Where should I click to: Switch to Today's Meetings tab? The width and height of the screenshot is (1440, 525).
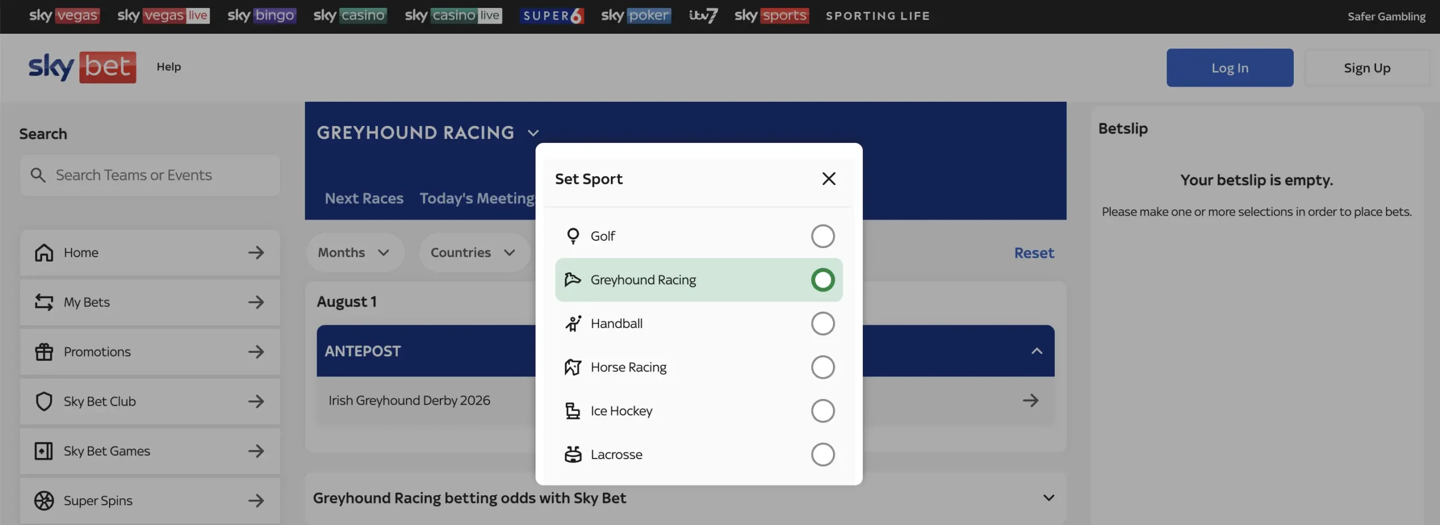[x=478, y=199]
